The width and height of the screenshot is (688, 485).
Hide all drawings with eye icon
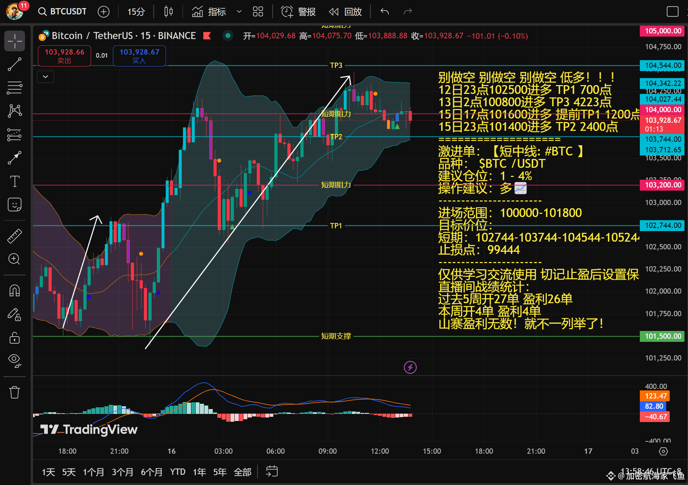click(14, 361)
